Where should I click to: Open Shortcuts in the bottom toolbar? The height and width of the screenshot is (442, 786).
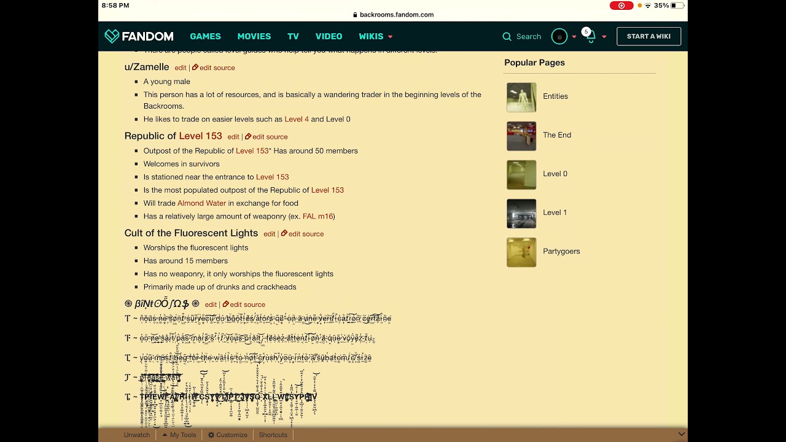click(x=273, y=435)
